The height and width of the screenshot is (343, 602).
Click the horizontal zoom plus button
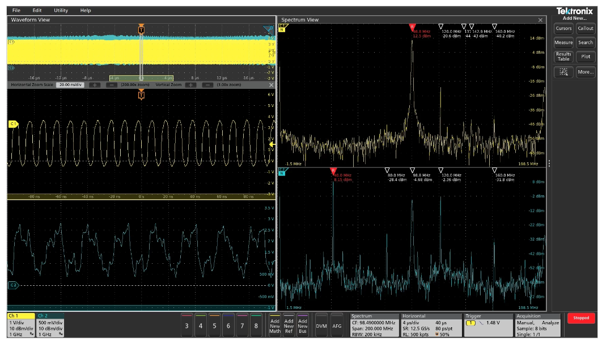click(x=94, y=85)
